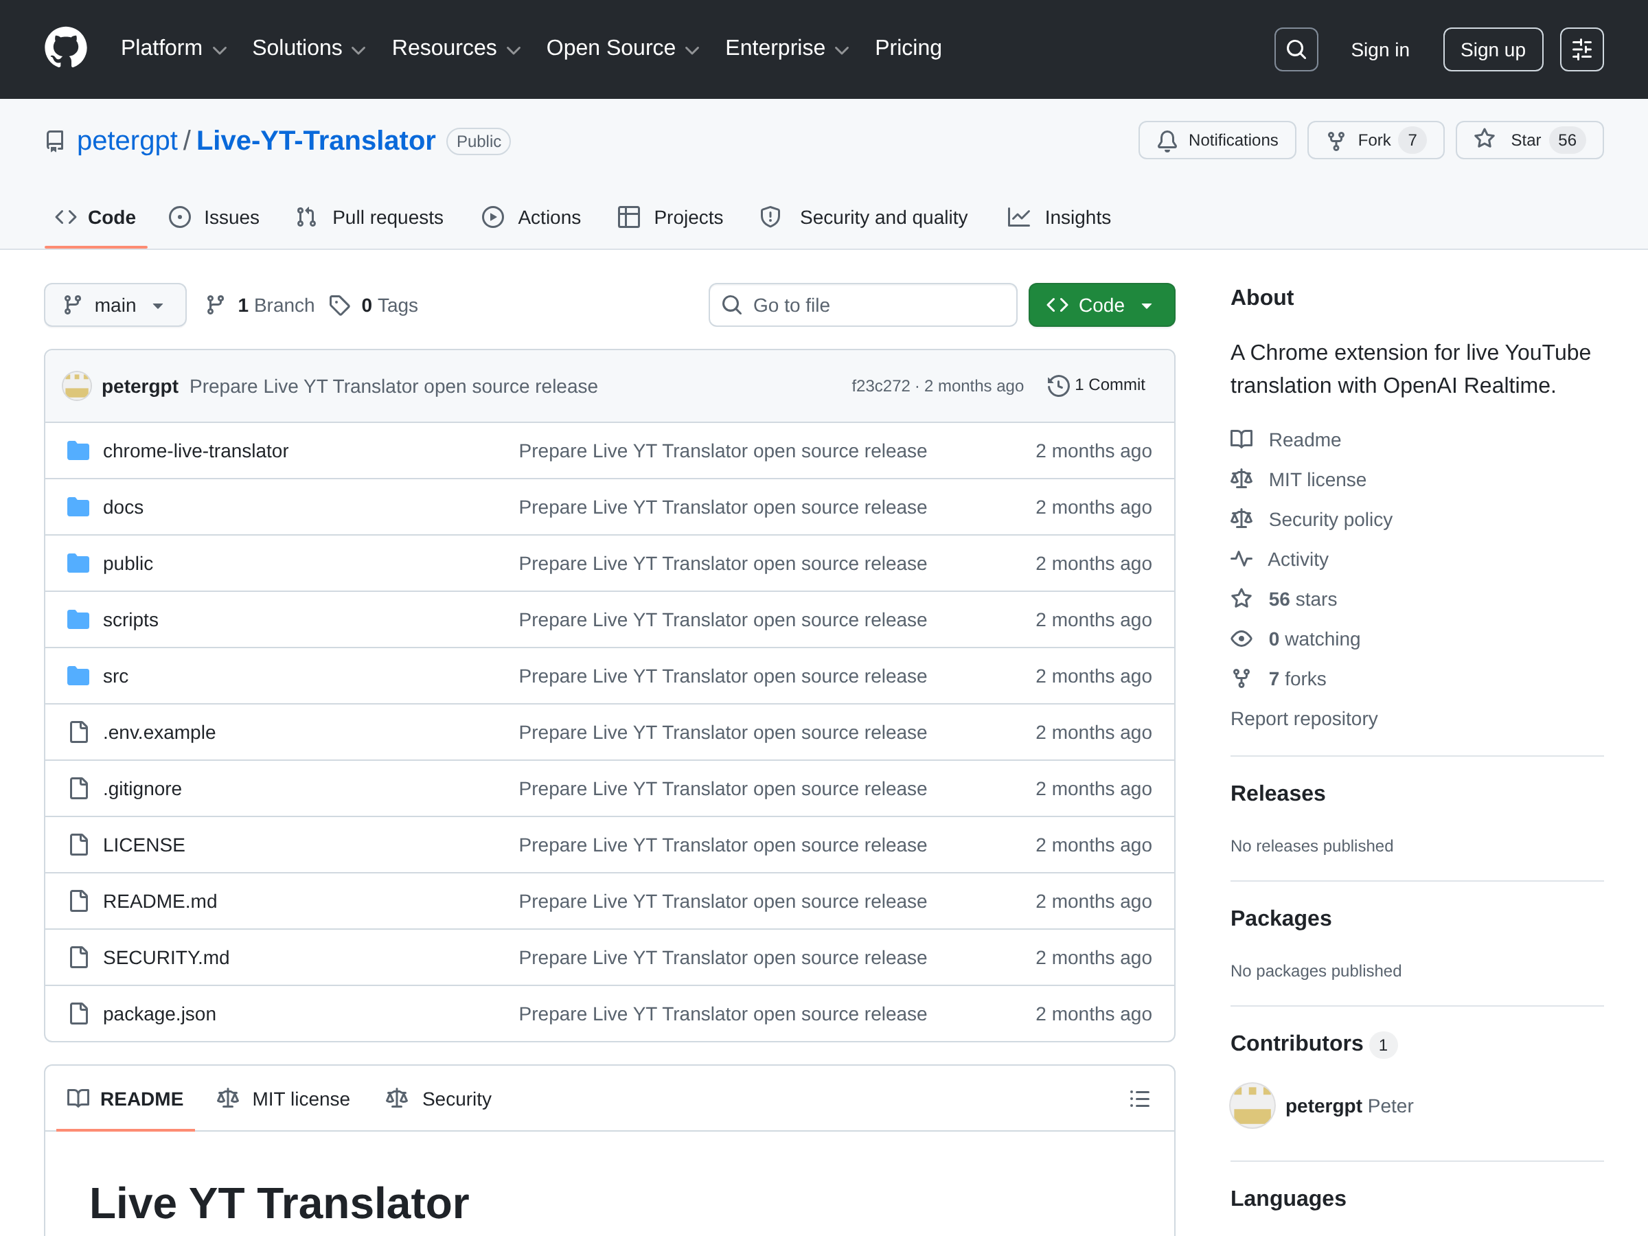Open the Security and quality tab
Image resolution: width=1648 pixels, height=1236 pixels.
(864, 217)
